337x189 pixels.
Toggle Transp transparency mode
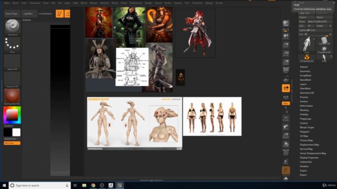point(286,162)
